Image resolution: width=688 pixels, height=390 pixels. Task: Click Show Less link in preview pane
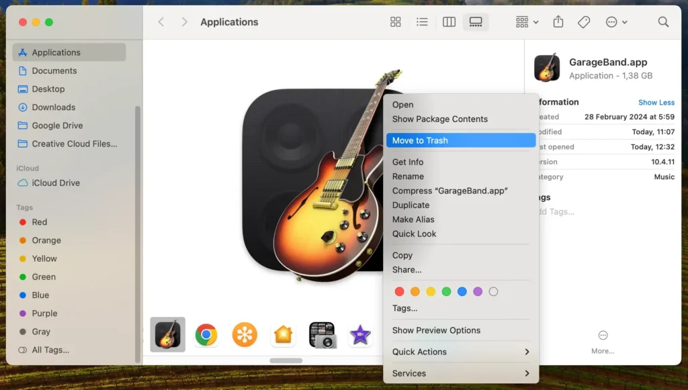click(x=656, y=103)
